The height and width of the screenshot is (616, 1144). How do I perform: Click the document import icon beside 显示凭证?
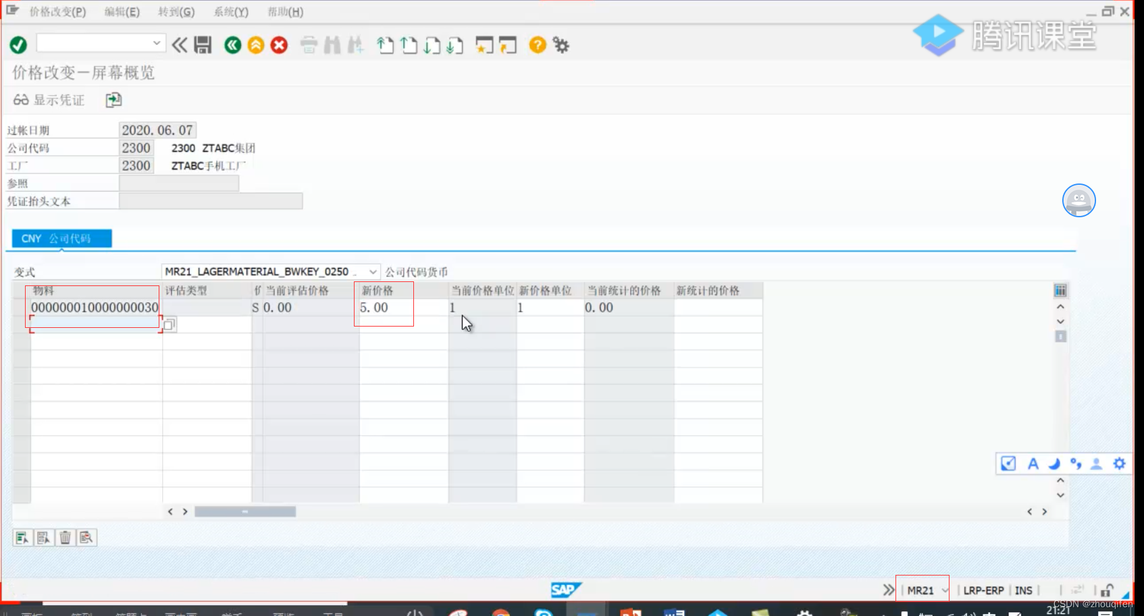pyautogui.click(x=113, y=100)
